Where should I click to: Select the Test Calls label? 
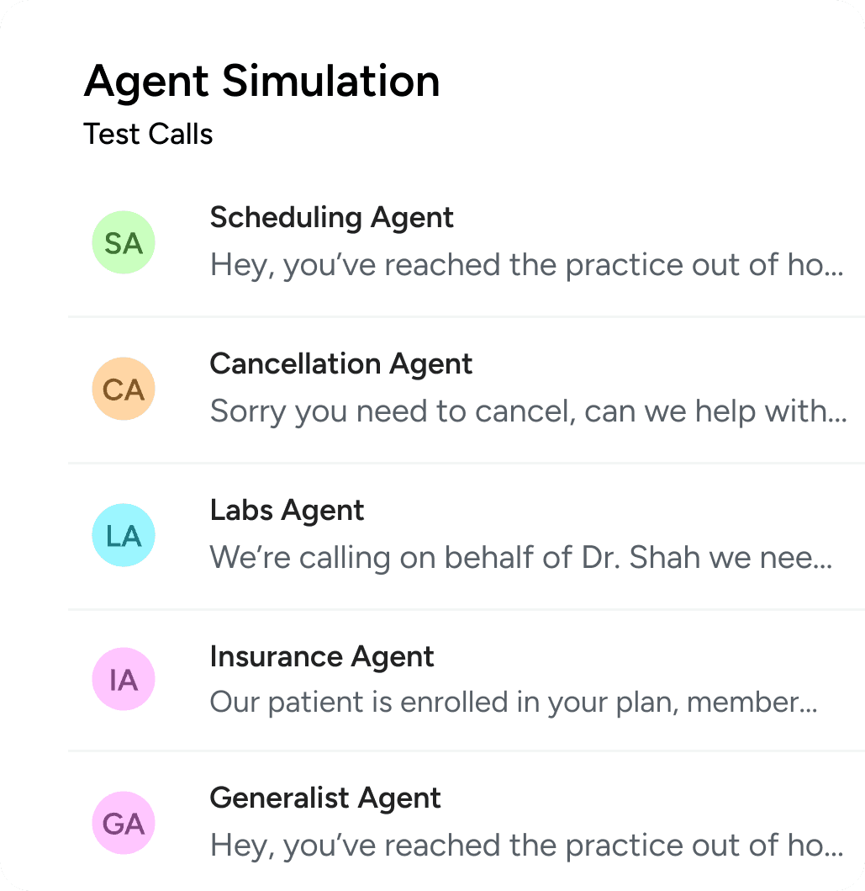148,134
